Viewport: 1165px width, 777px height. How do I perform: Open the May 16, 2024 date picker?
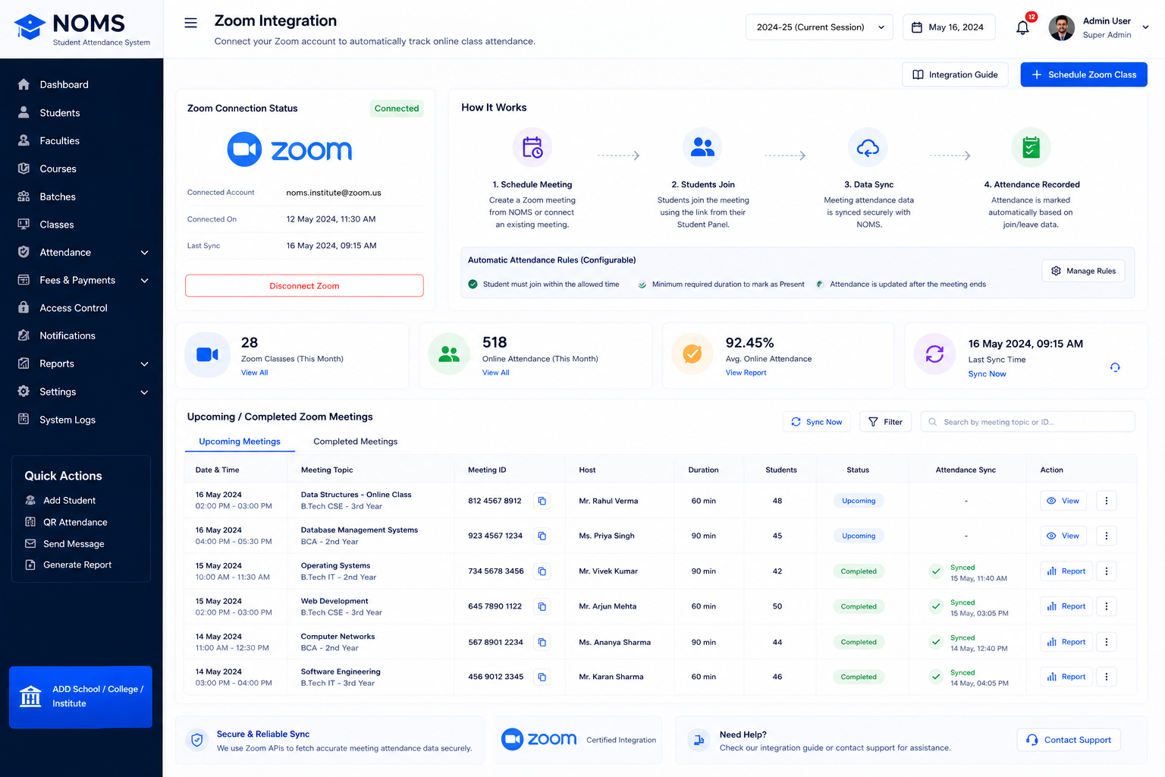click(947, 27)
